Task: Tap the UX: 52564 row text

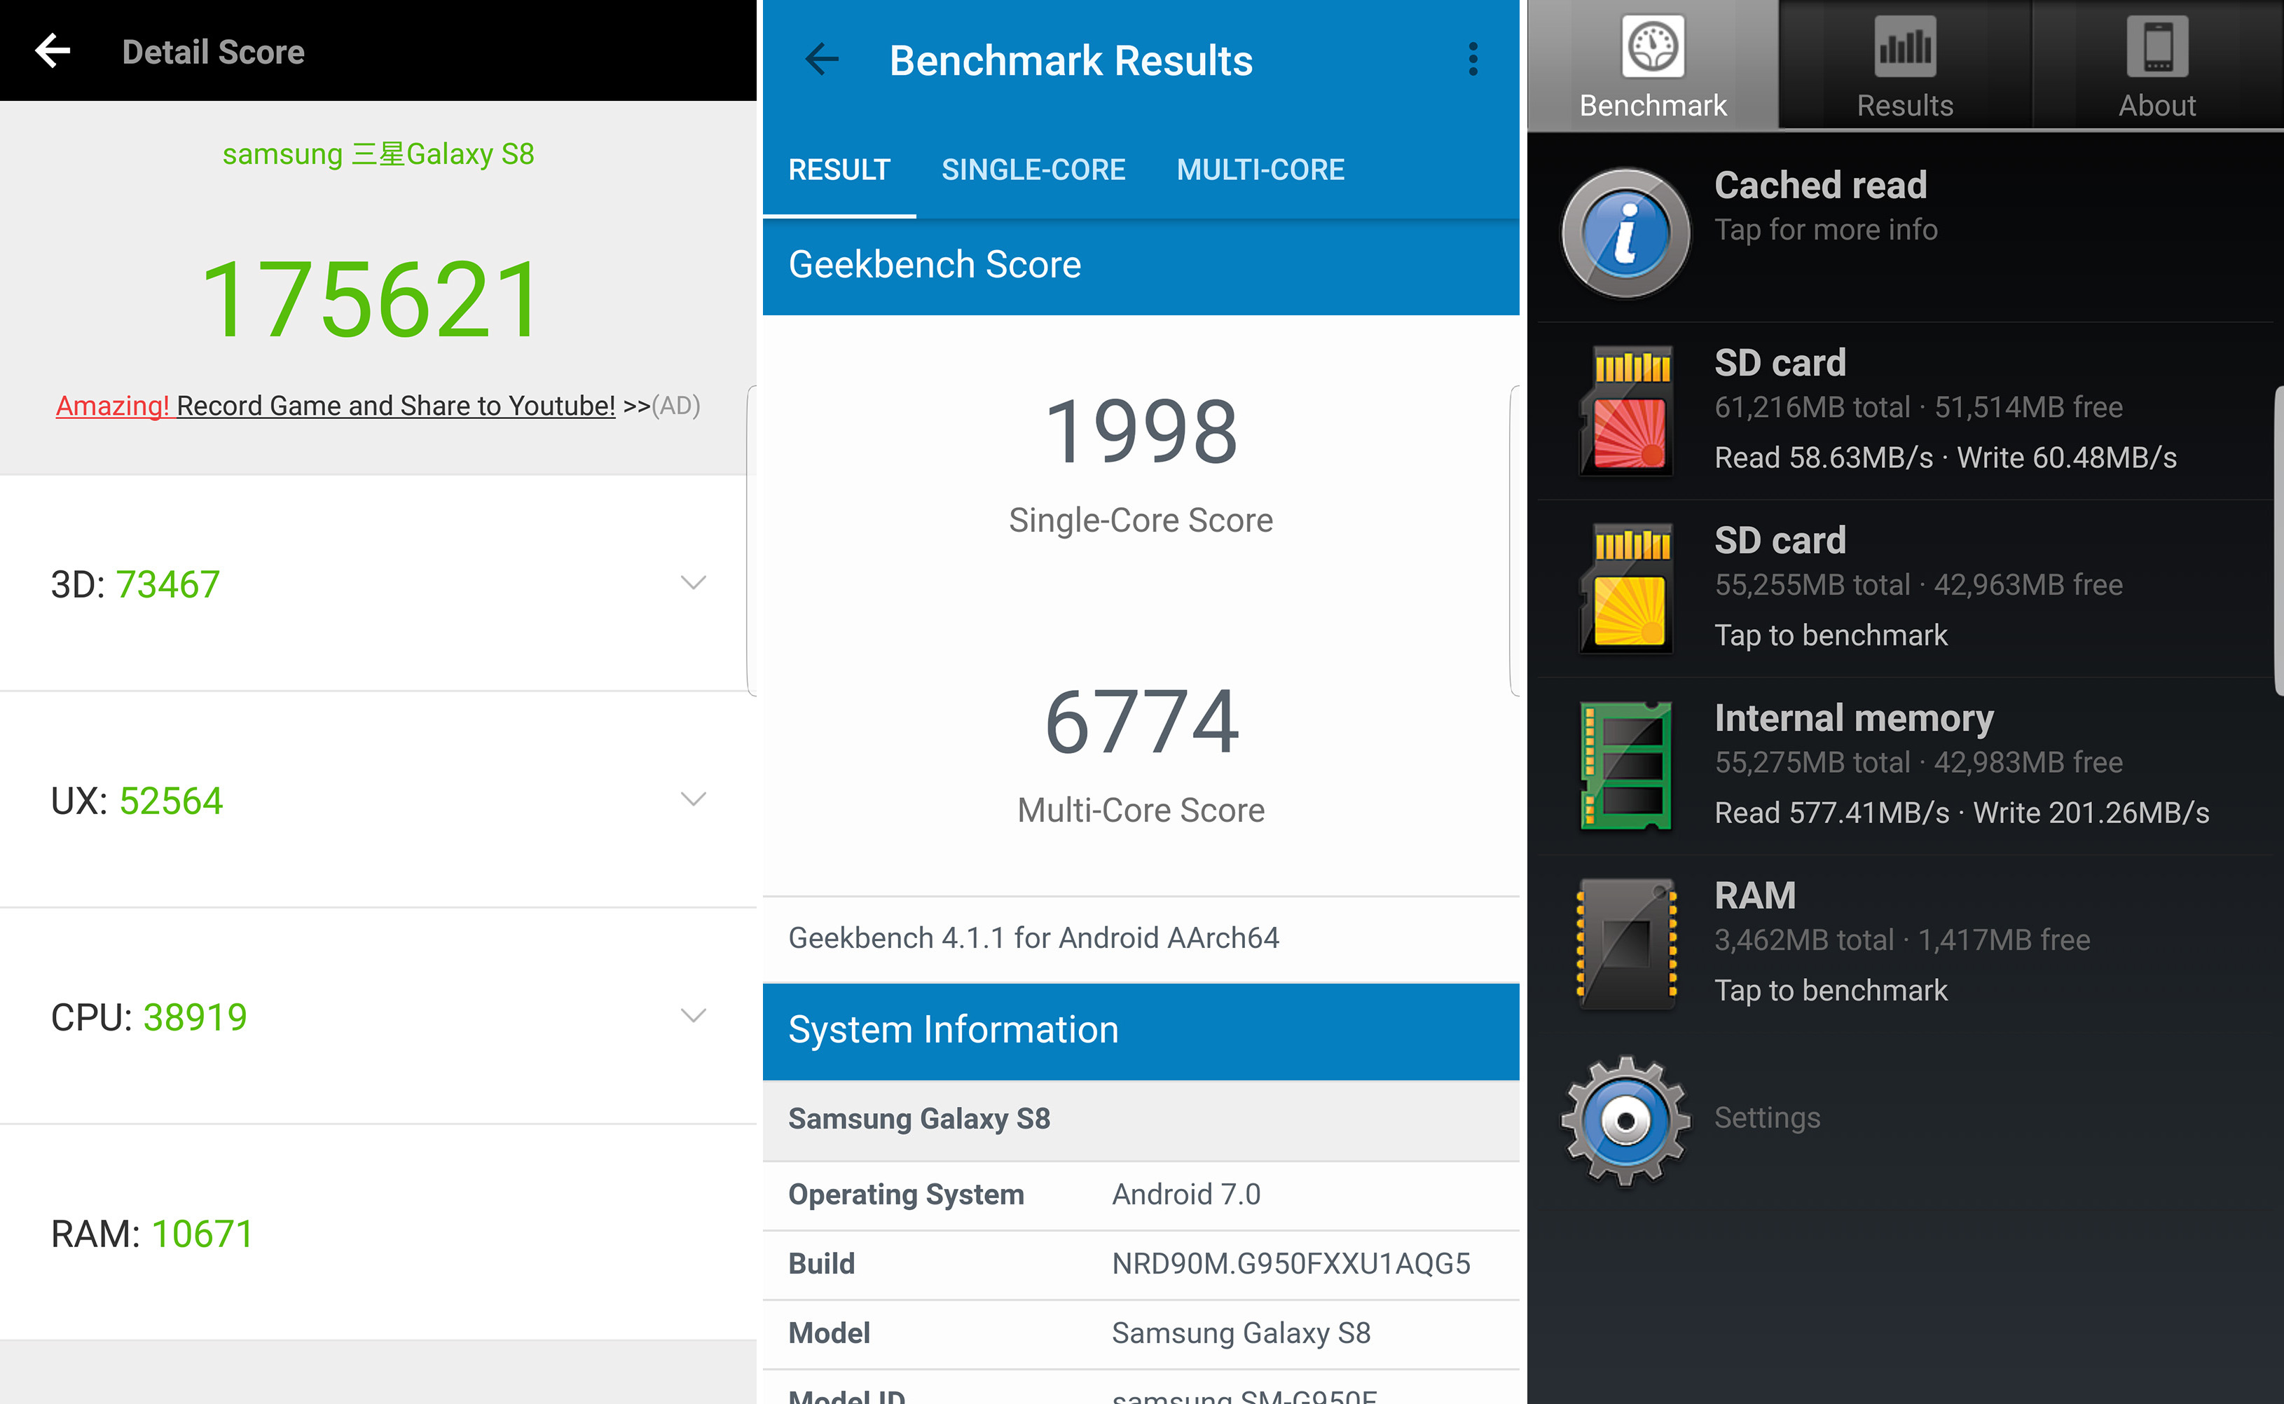Action: (x=137, y=801)
